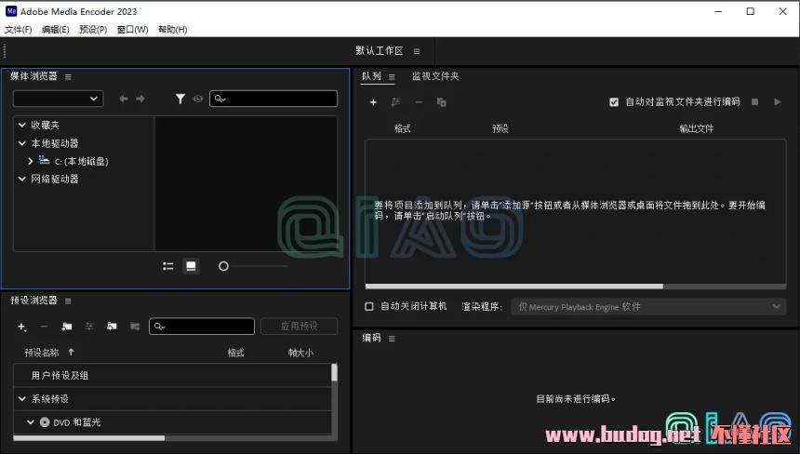This screenshot has height=454, width=800.
Task: Minimize the Adobe Media Encoder window
Action: (718, 11)
